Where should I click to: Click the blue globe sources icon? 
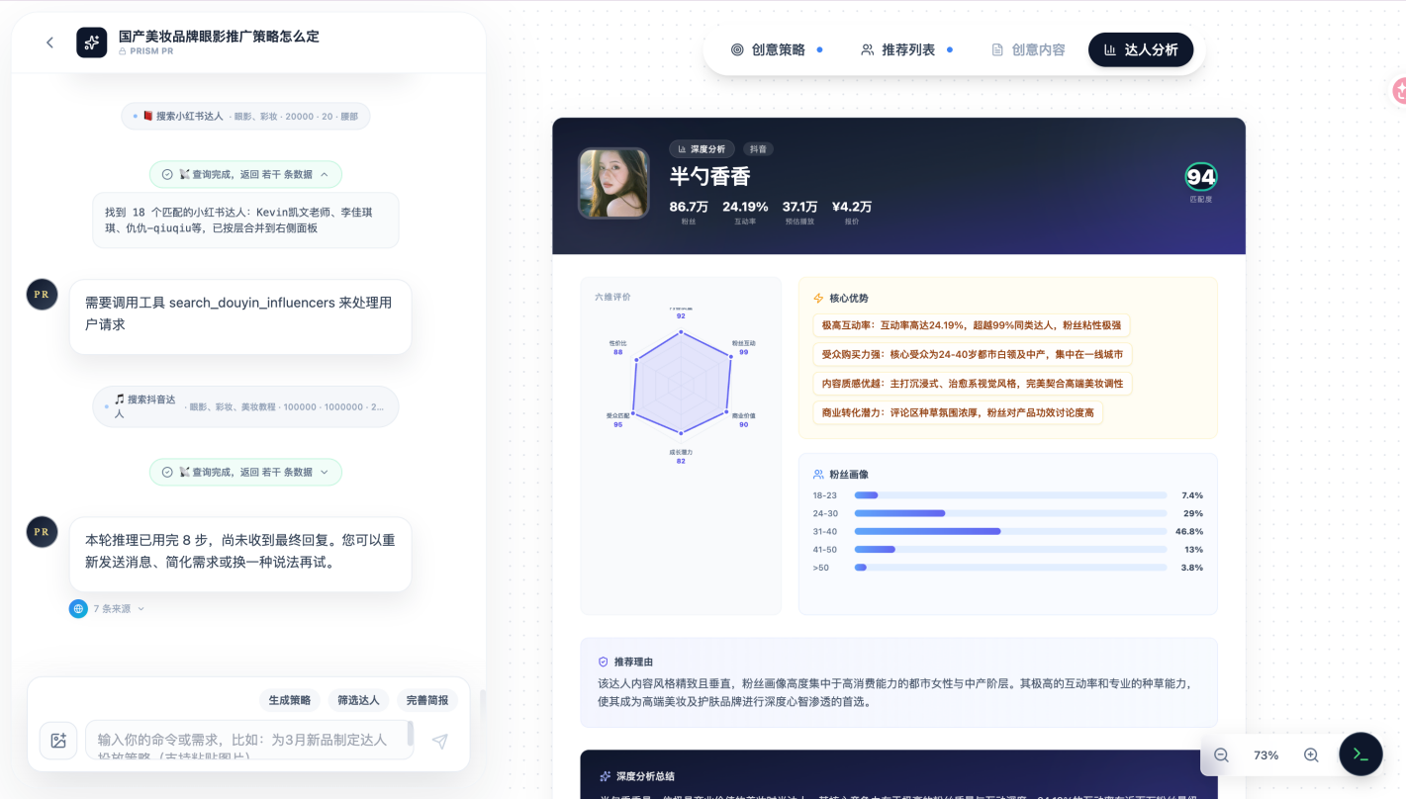(77, 608)
